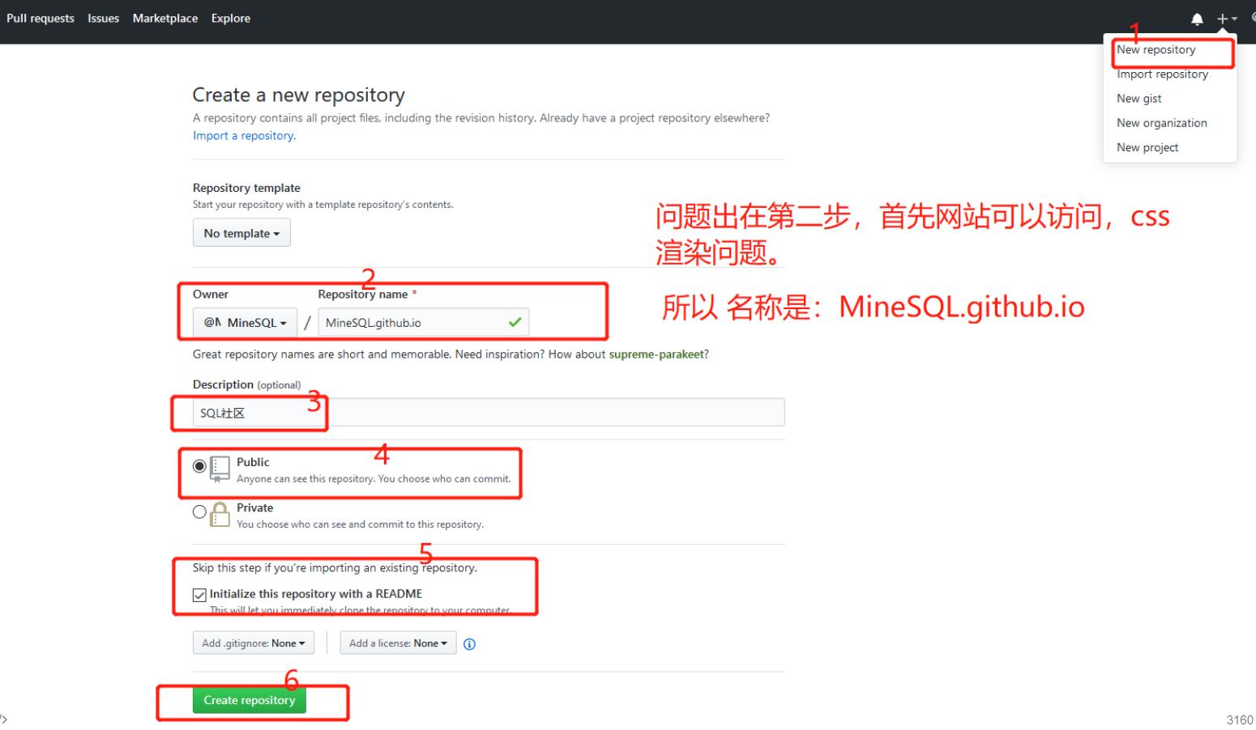This screenshot has height=730, width=1256.
Task: Click the Create a new repository heading
Action: tap(298, 95)
